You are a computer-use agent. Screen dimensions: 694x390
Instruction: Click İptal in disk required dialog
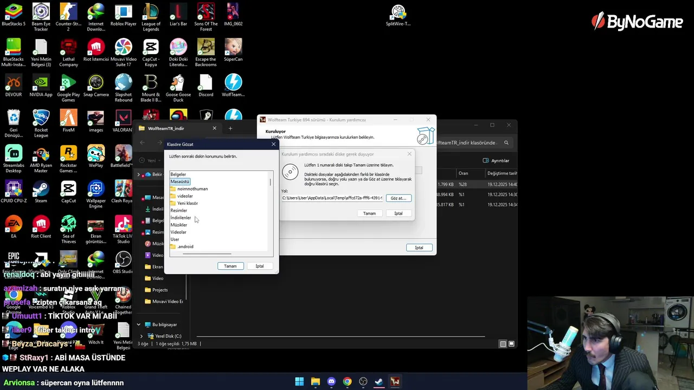(399, 213)
